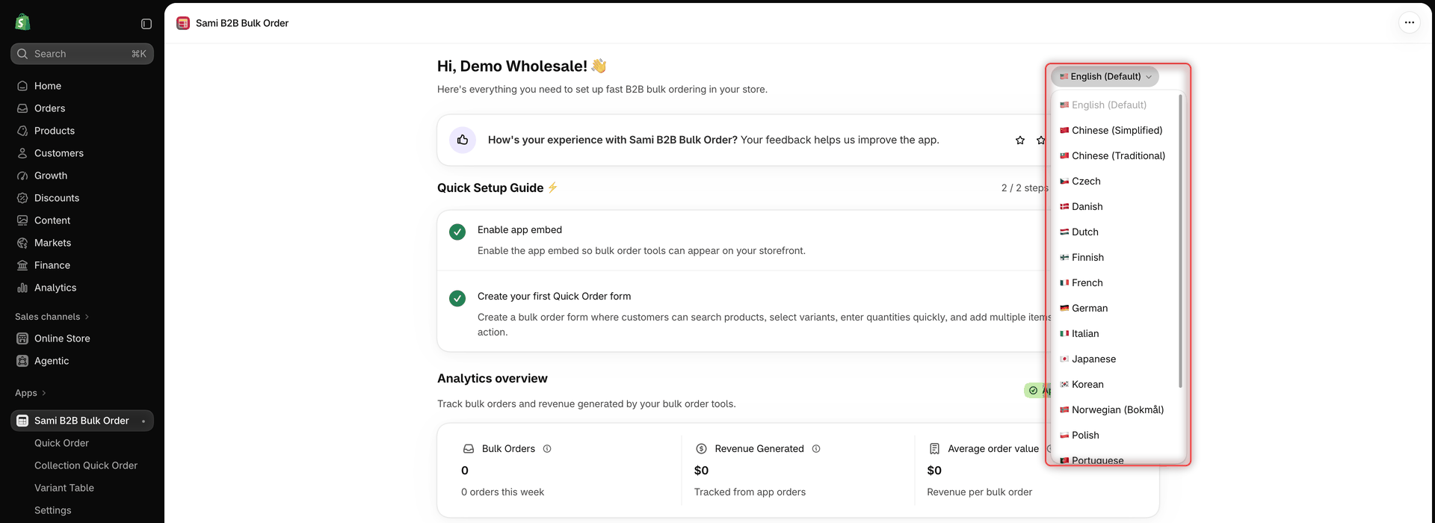
Task: Click the Enable app embed checkmark
Action: 457,232
